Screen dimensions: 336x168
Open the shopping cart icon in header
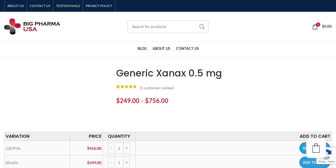coord(315,27)
